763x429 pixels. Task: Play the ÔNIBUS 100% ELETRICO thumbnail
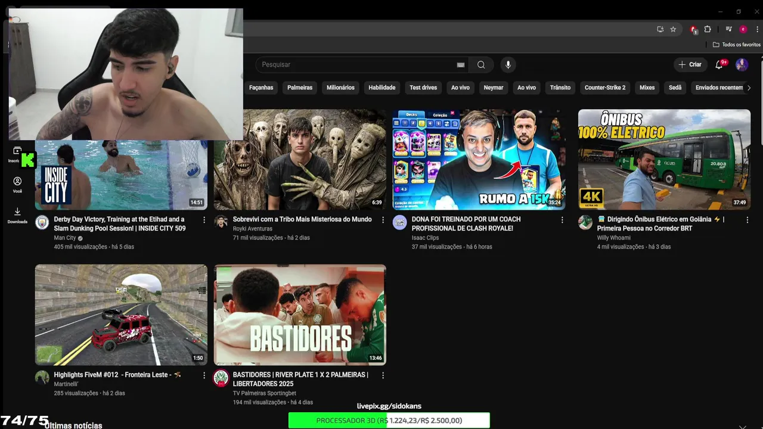pyautogui.click(x=664, y=160)
